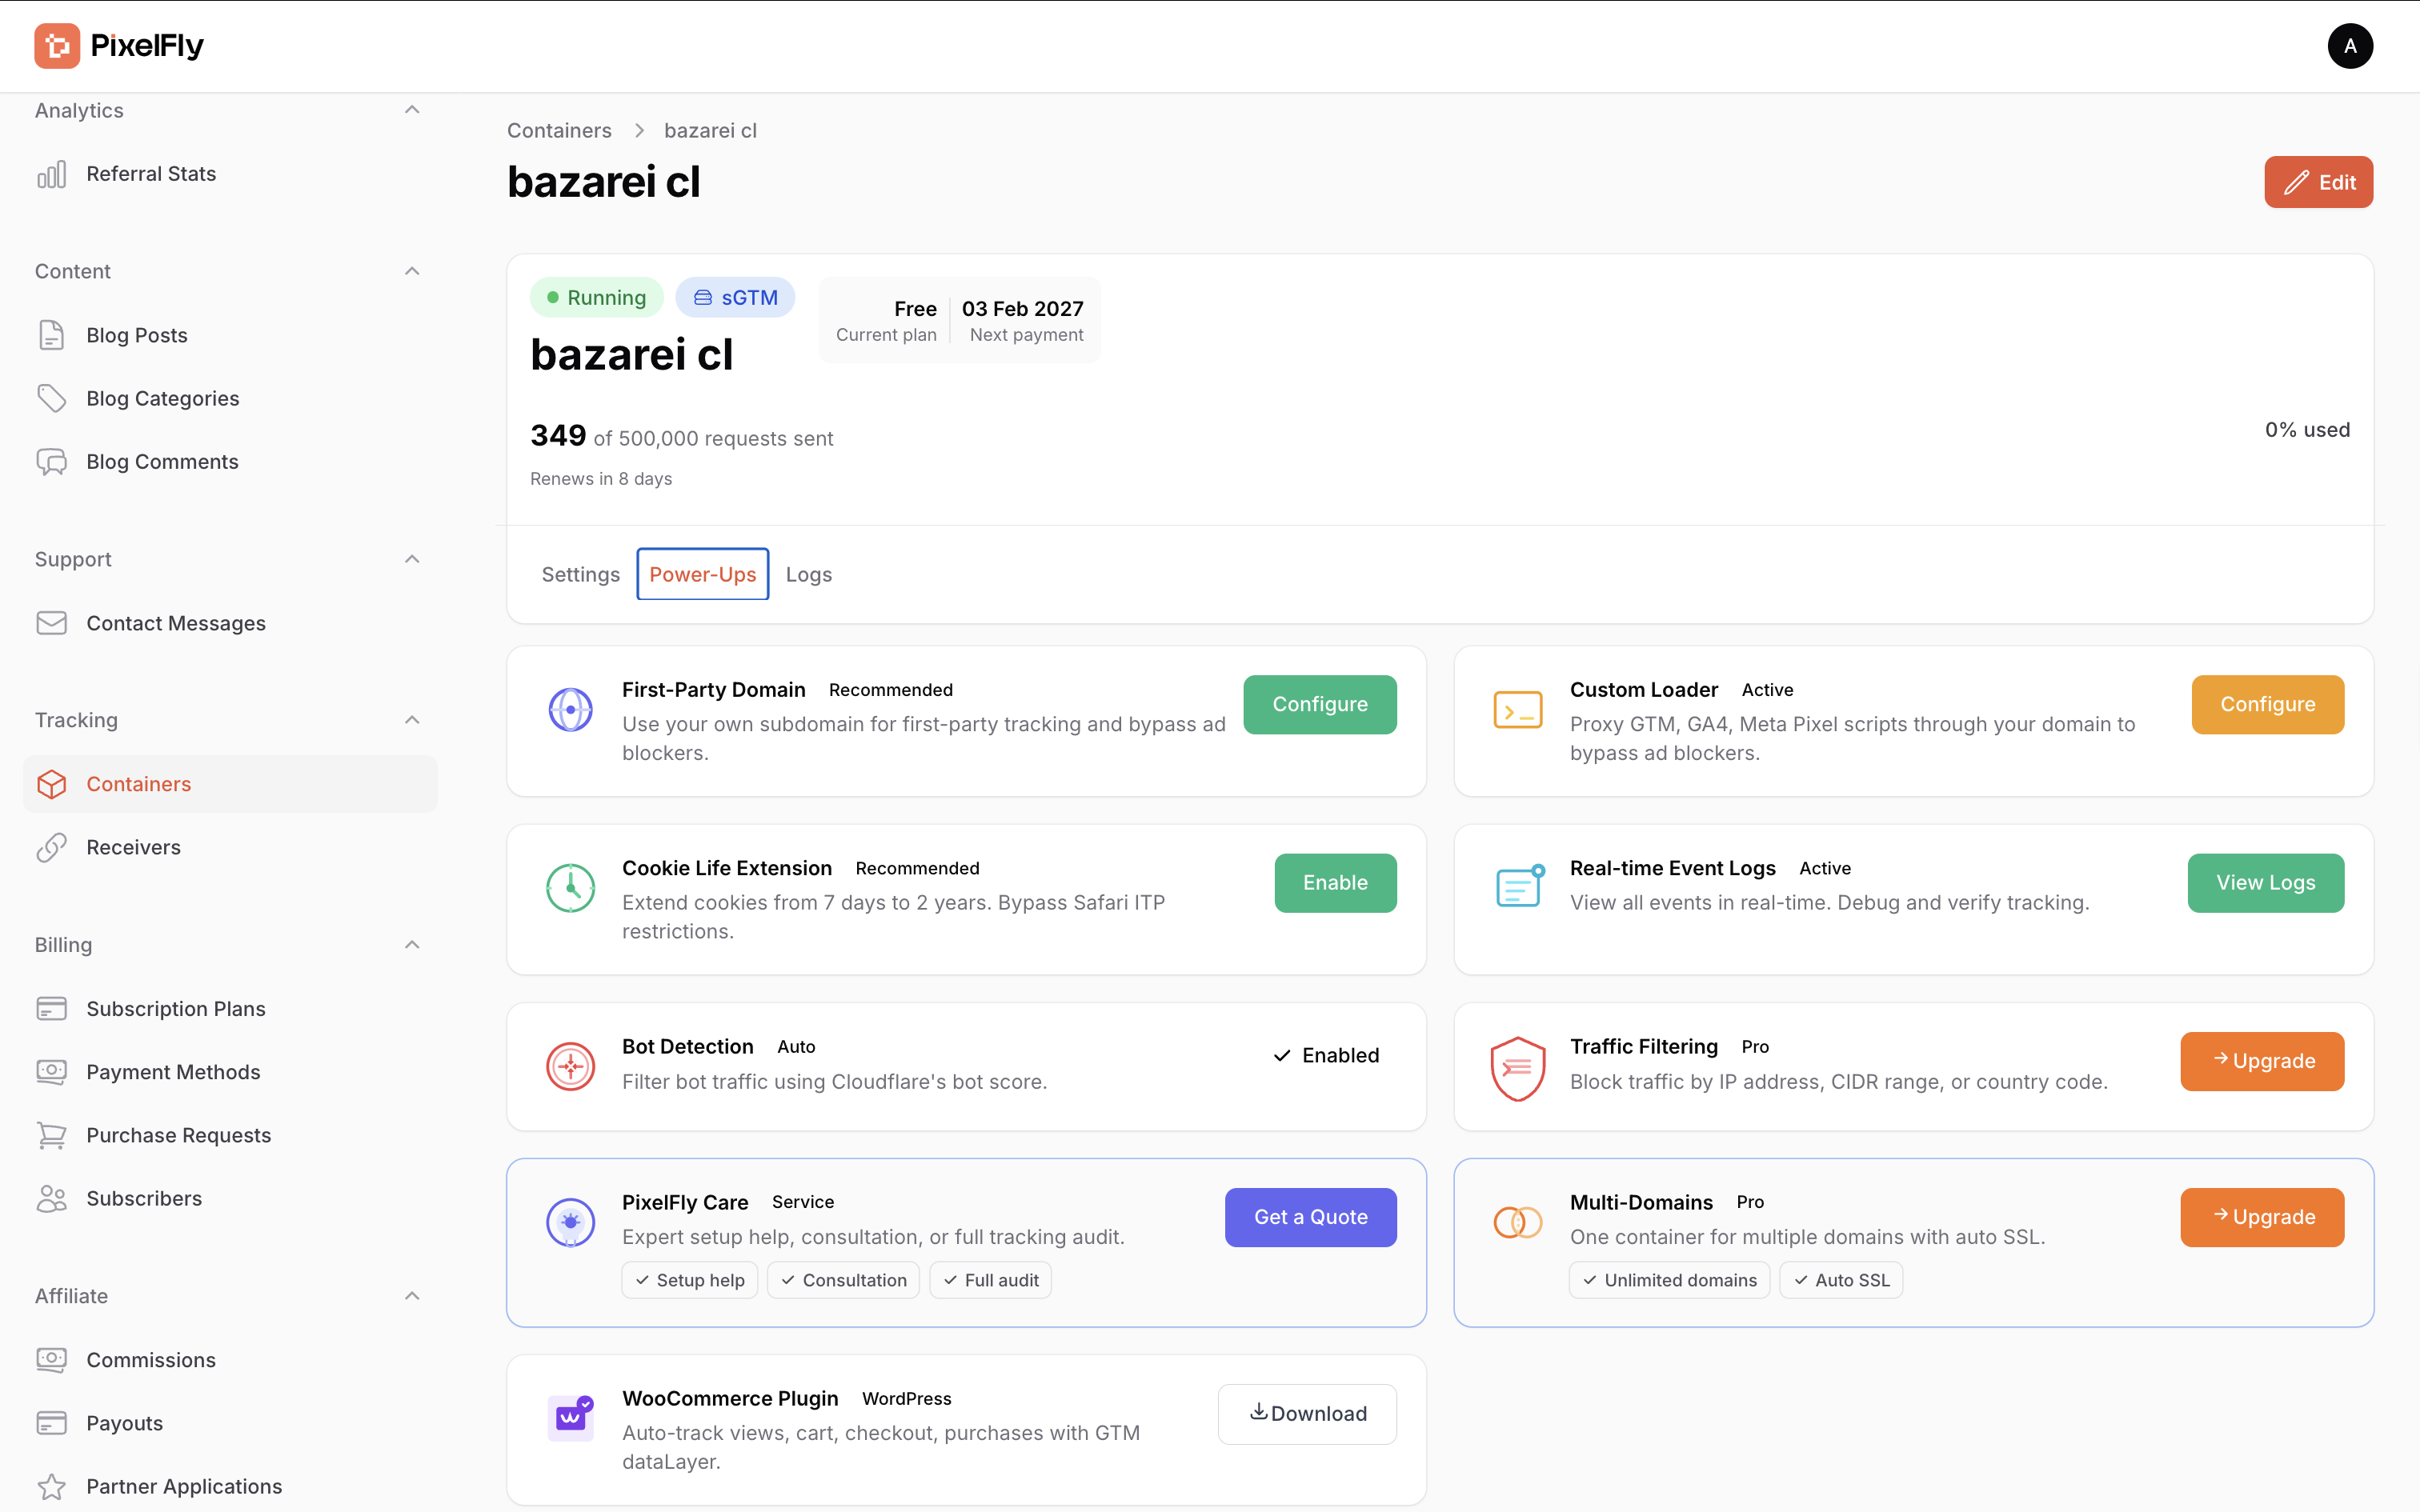Viewport: 2420px width, 1512px height.
Task: Click the Referral Stats bar chart icon
Action: (x=51, y=174)
